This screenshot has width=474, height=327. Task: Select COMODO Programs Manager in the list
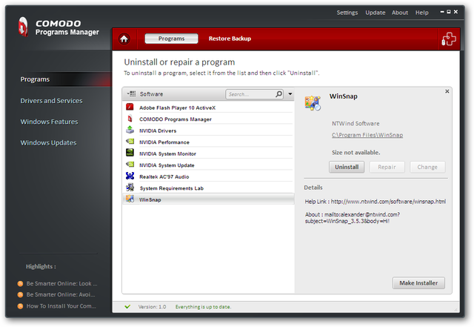tap(208, 119)
